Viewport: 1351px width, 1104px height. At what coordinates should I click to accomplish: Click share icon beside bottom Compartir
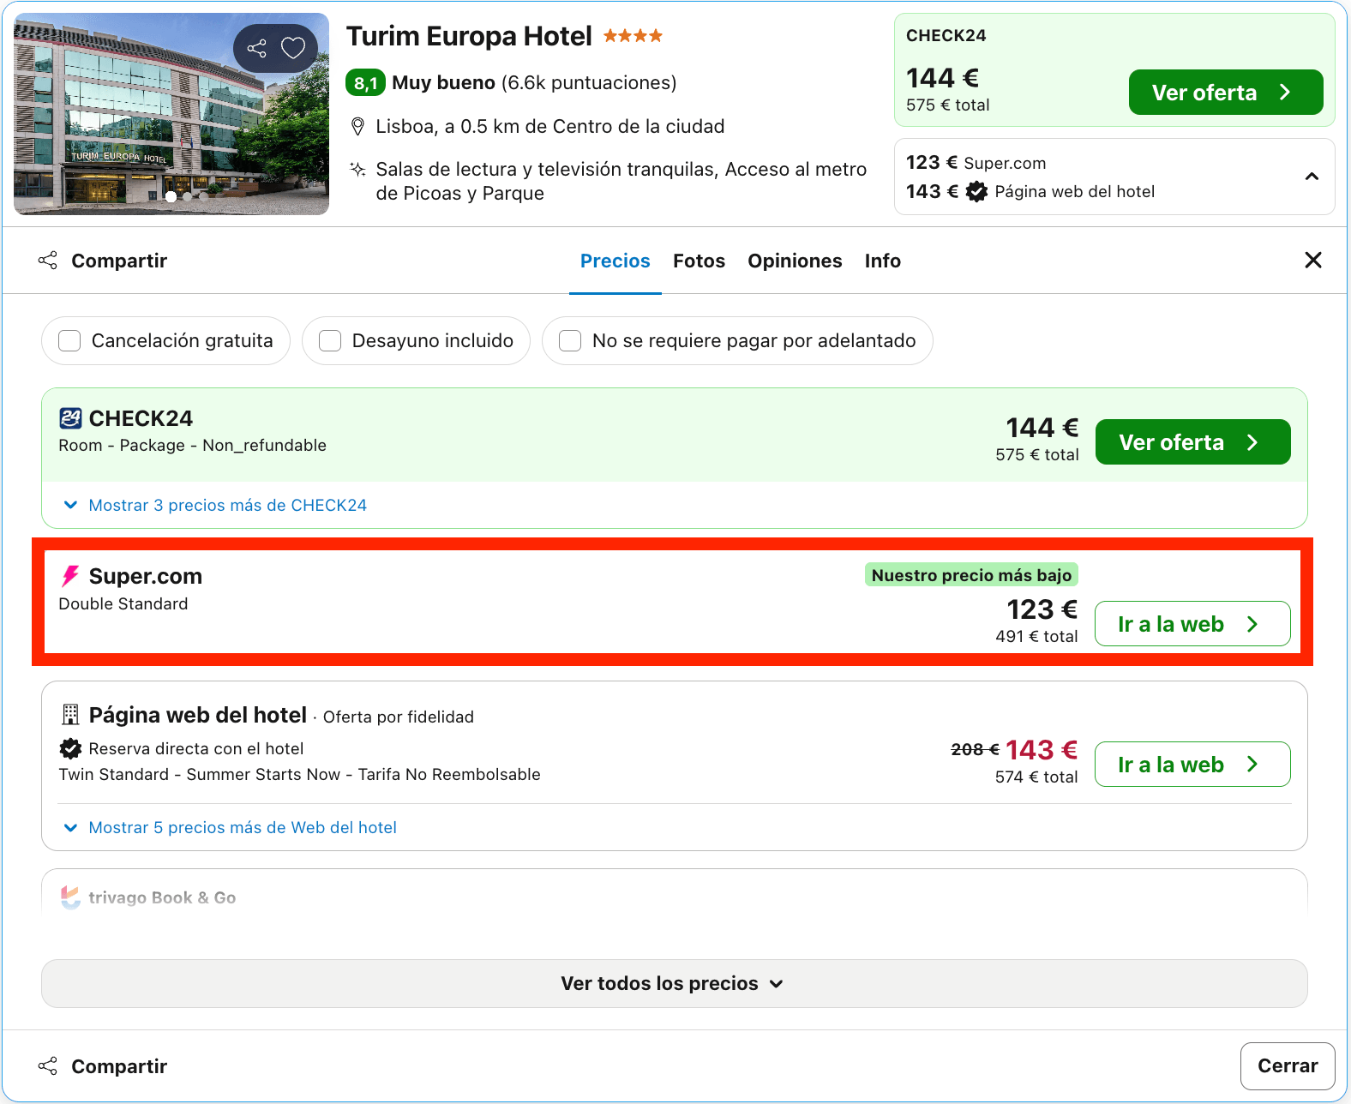(x=48, y=1066)
